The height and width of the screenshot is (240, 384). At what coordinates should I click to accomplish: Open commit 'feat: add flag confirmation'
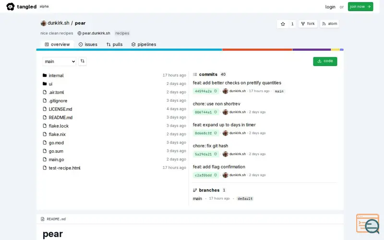219,167
